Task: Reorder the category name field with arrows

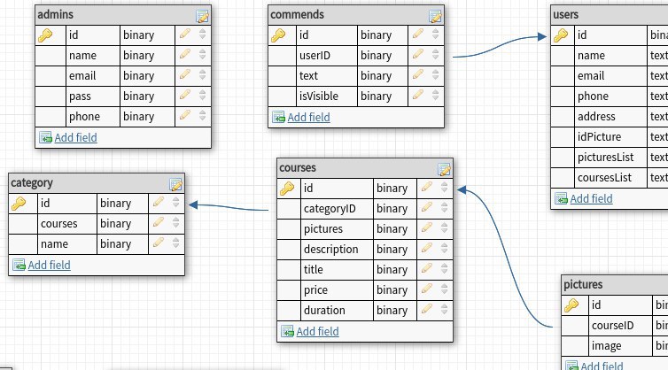Action: (x=176, y=243)
